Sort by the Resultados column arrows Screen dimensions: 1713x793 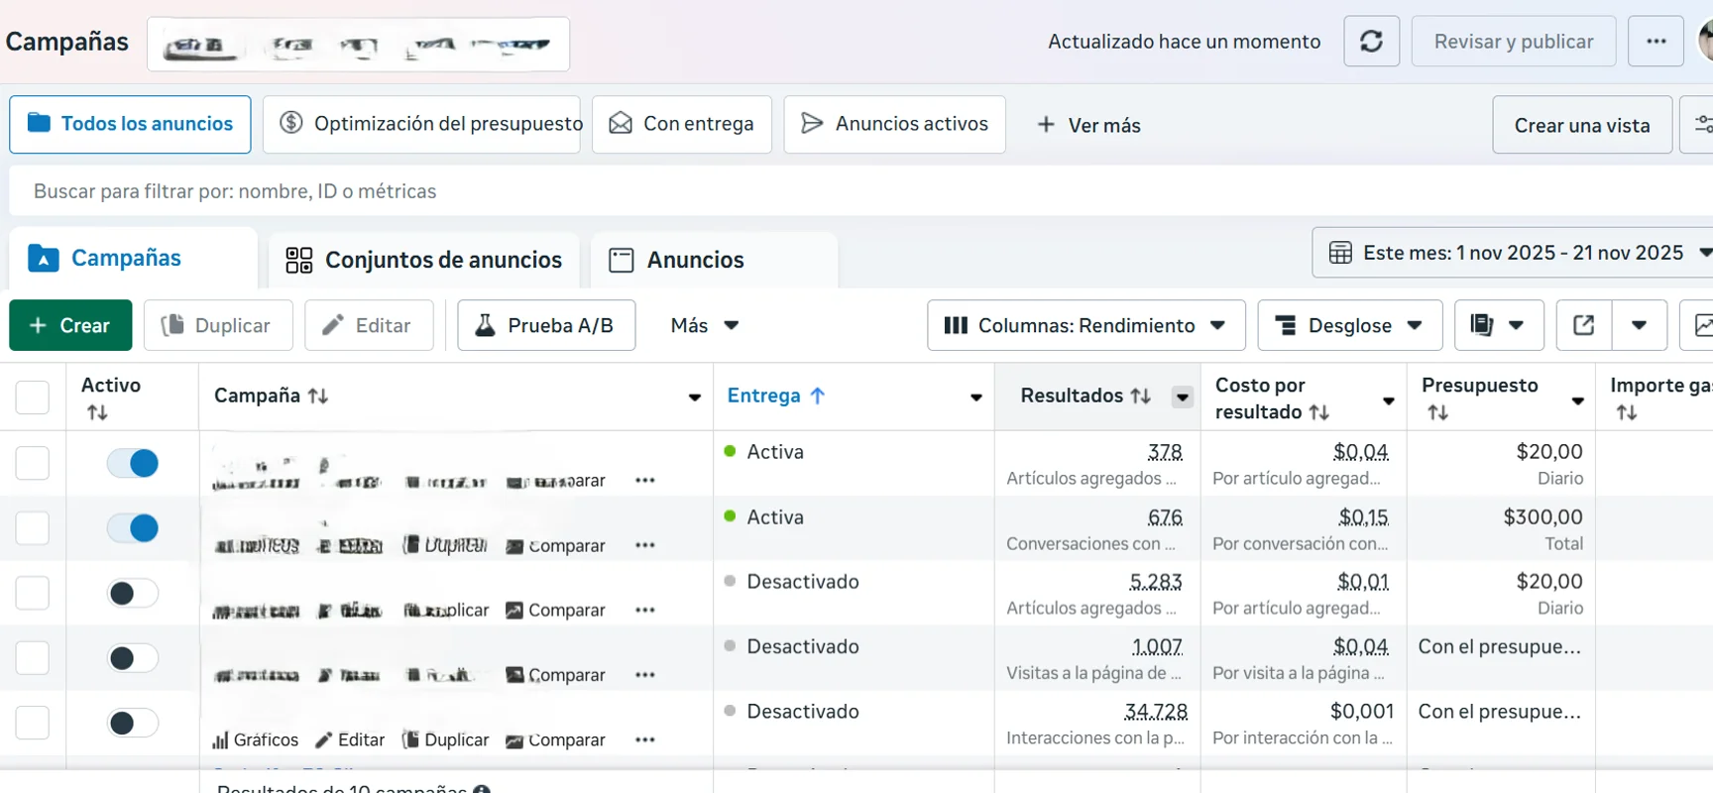point(1141,396)
